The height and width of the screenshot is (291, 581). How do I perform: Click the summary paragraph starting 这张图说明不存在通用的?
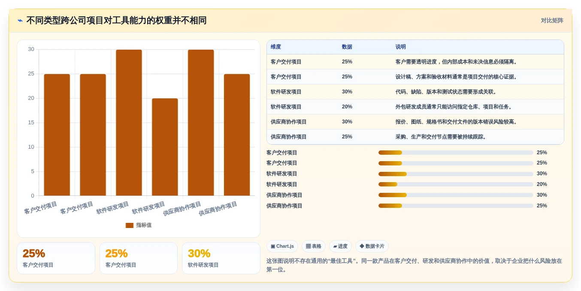tap(415, 265)
